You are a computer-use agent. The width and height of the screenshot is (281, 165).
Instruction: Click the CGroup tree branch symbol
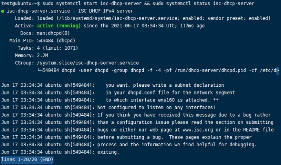(39, 70)
